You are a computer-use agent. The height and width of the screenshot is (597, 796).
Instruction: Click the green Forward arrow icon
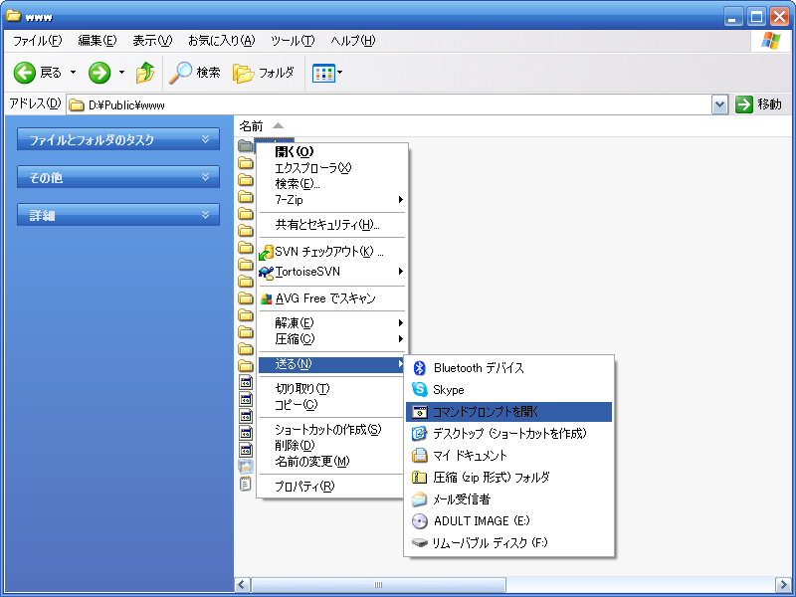tap(99, 73)
